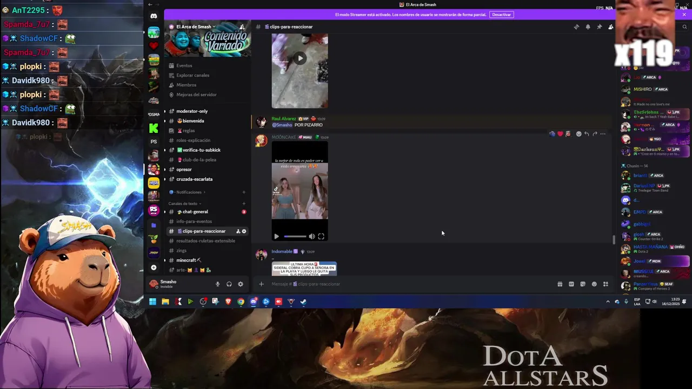692x389 pixels.
Task: Open the reglas channel
Action: tap(207, 131)
